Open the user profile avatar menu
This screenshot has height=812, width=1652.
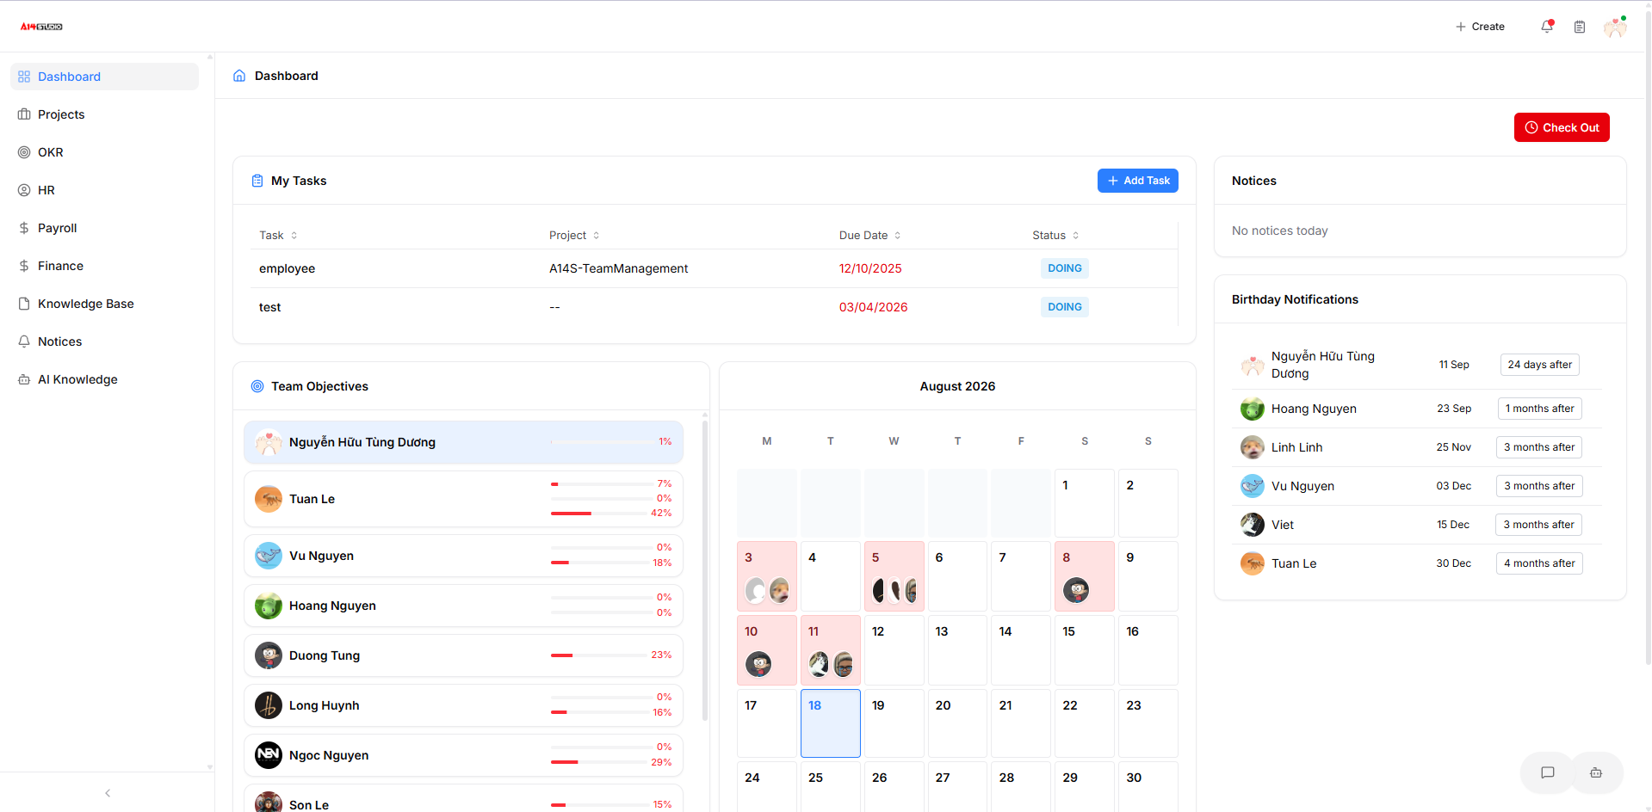coord(1615,27)
